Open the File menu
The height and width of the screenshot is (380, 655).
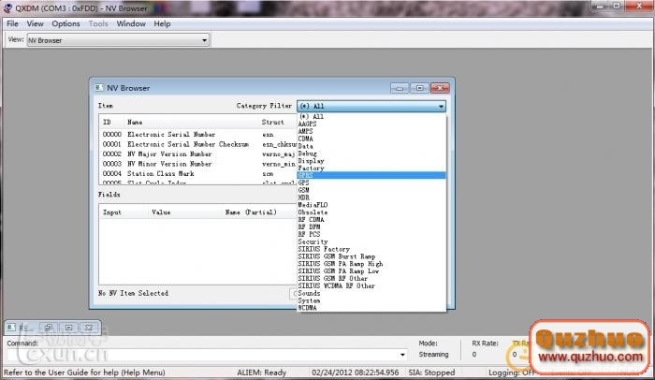pos(12,23)
